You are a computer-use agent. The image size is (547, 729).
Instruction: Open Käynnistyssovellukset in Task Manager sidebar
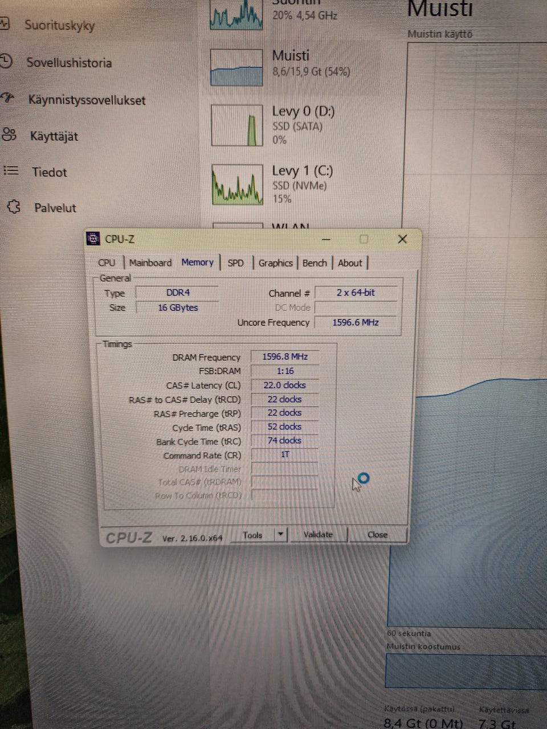point(87,100)
